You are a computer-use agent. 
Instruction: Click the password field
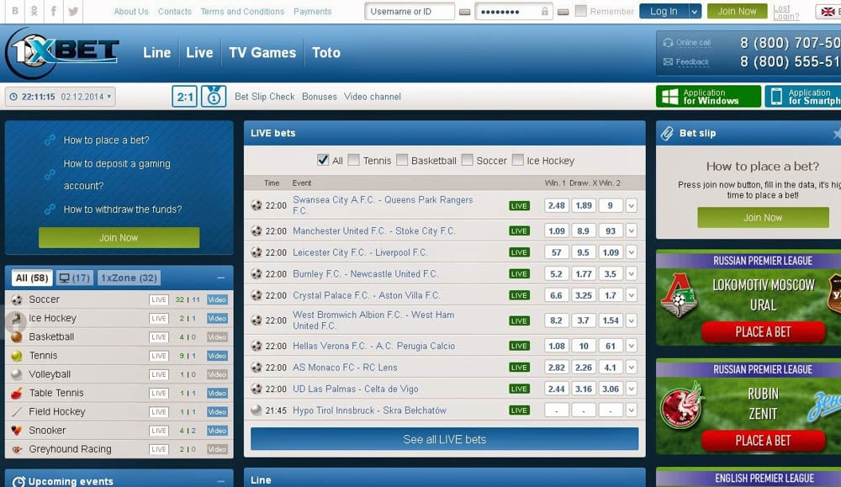(514, 11)
